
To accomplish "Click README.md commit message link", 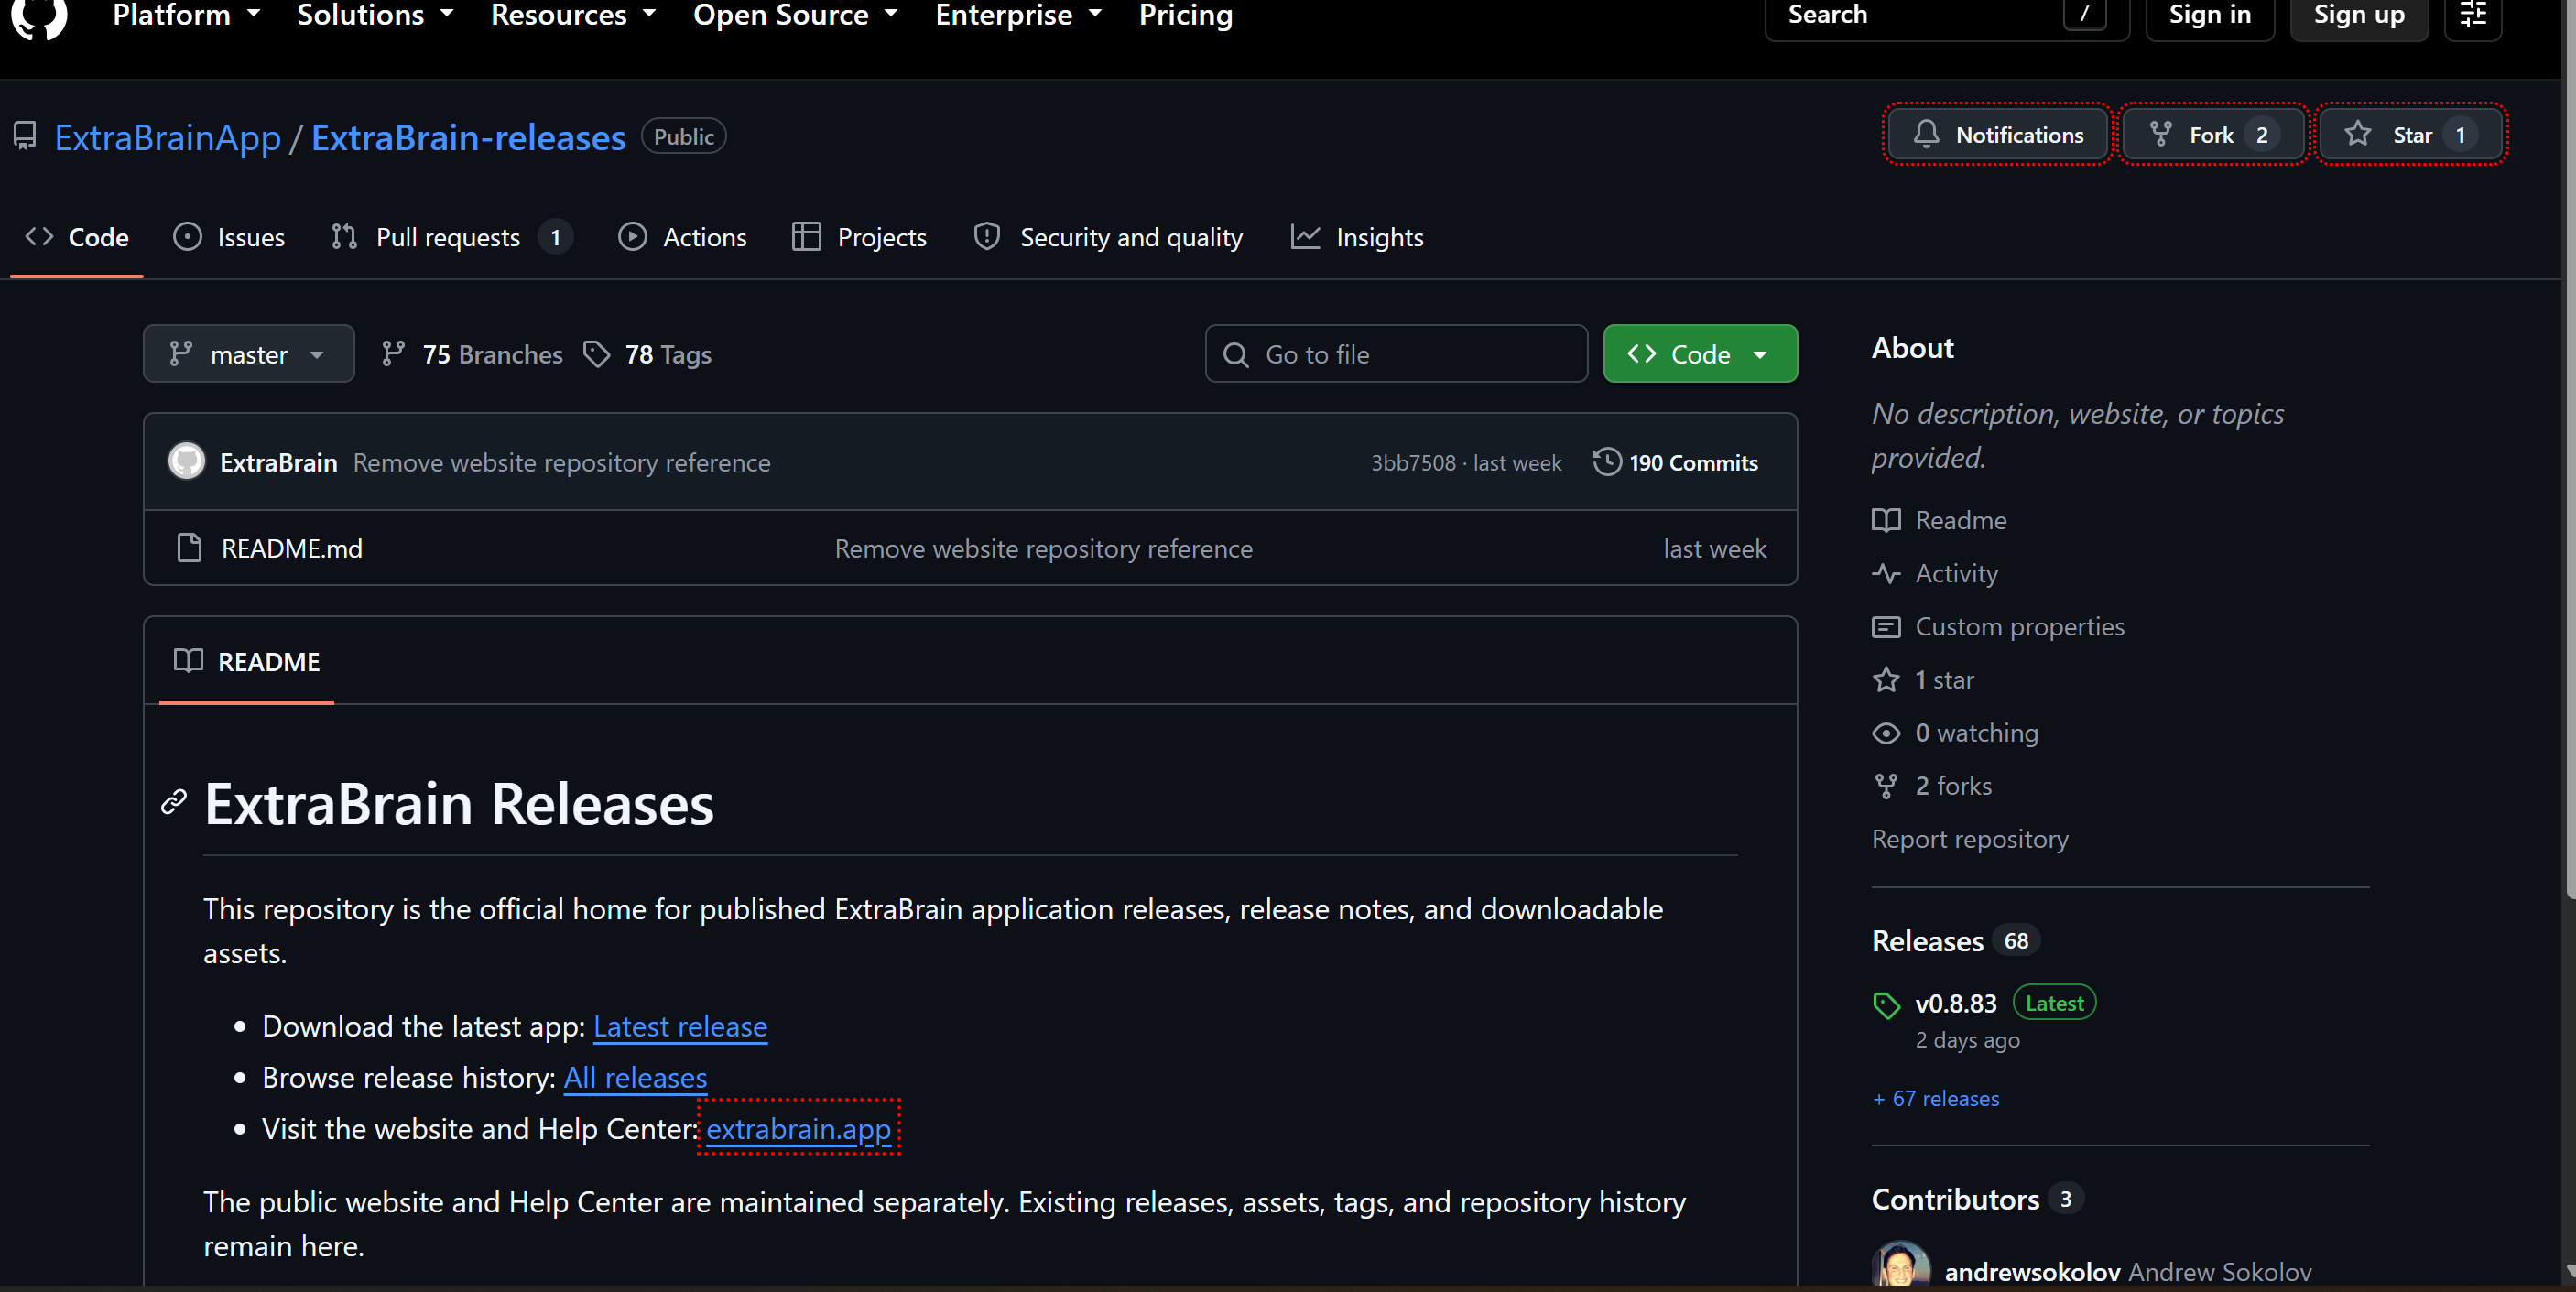I will [1043, 548].
